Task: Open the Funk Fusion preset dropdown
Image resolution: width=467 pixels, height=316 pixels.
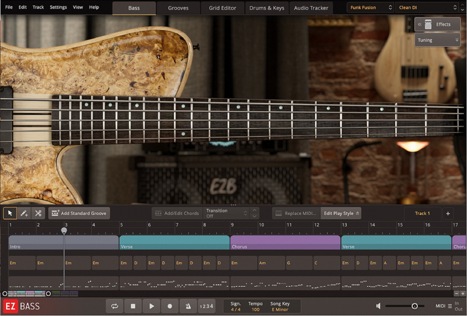Action: click(x=370, y=7)
